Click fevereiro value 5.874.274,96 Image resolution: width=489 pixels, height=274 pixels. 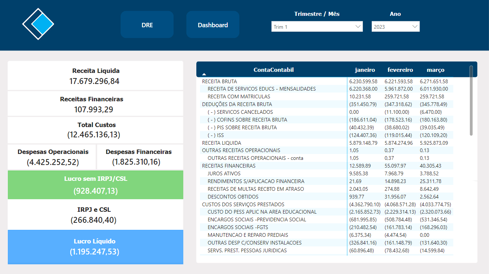399,143
